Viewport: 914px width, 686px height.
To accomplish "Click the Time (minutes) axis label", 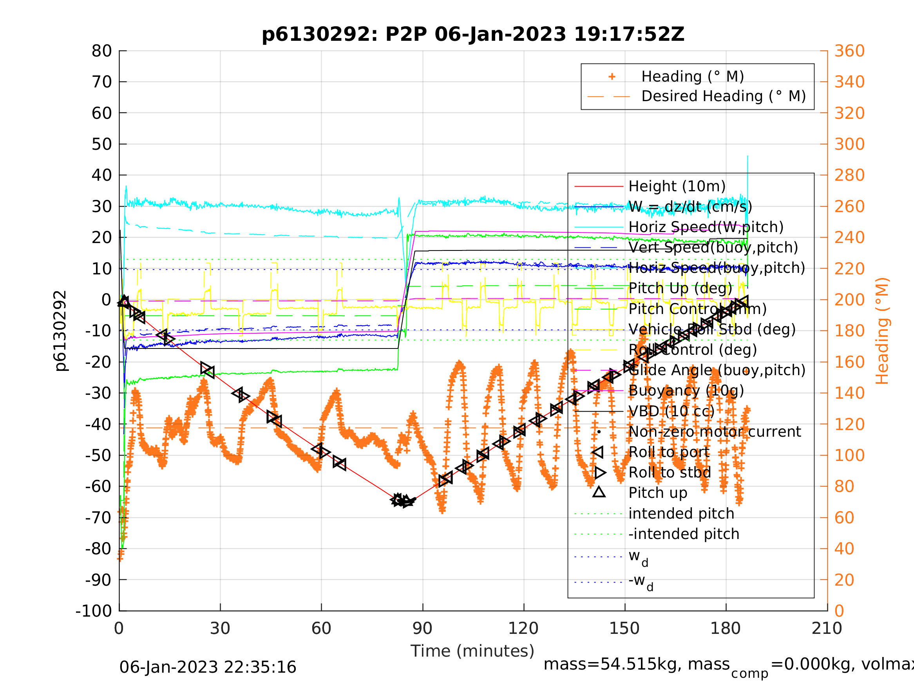I will 472,651.
